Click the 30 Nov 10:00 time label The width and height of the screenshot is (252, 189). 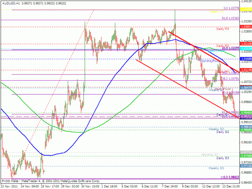point(90,186)
